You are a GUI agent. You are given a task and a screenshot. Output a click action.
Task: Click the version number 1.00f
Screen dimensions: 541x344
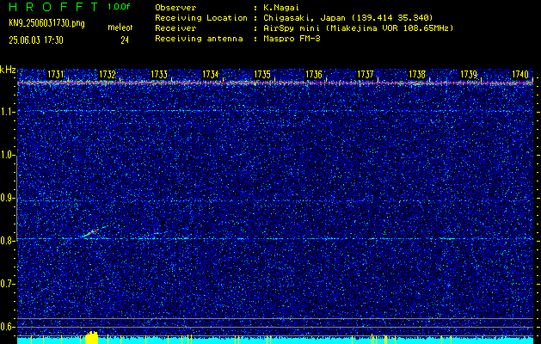(119, 7)
